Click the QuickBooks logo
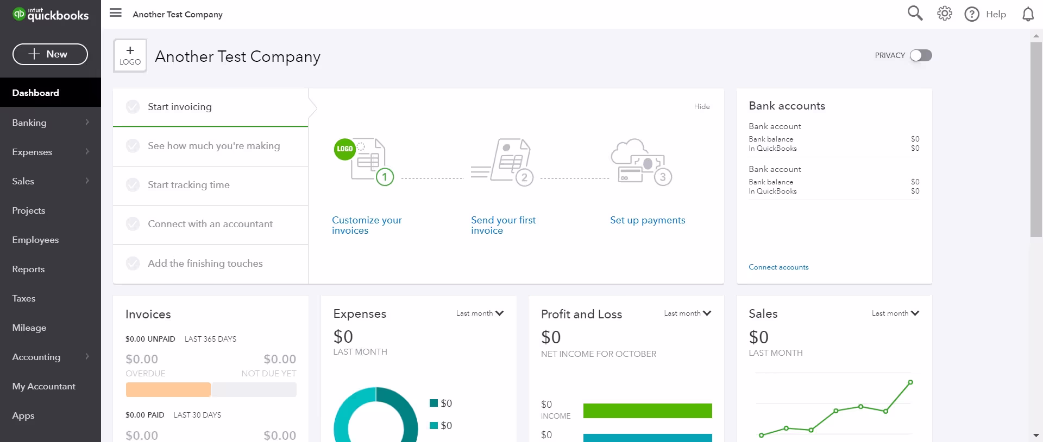1043x442 pixels. 51,14
